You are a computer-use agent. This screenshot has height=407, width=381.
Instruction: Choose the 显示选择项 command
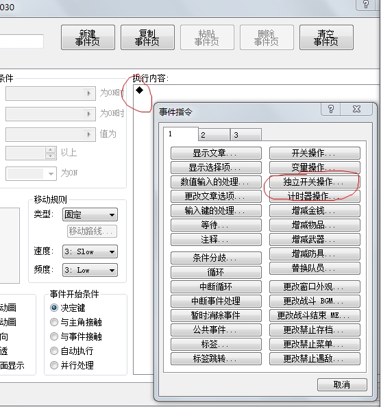pyautogui.click(x=216, y=167)
